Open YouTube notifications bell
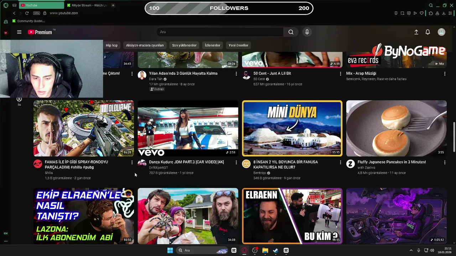This screenshot has height=256, width=456. click(x=428, y=32)
